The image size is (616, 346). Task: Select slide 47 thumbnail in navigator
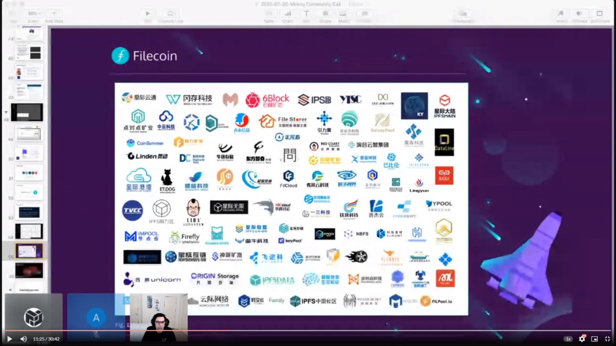click(29, 92)
